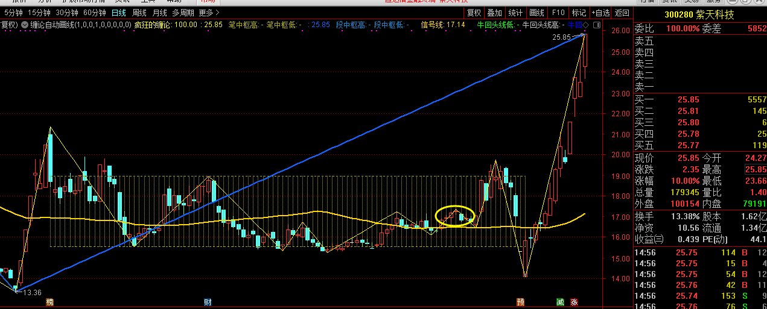Toggle the panel layout icon above price axis
Viewport: 767px width, 309px height.
597,25
